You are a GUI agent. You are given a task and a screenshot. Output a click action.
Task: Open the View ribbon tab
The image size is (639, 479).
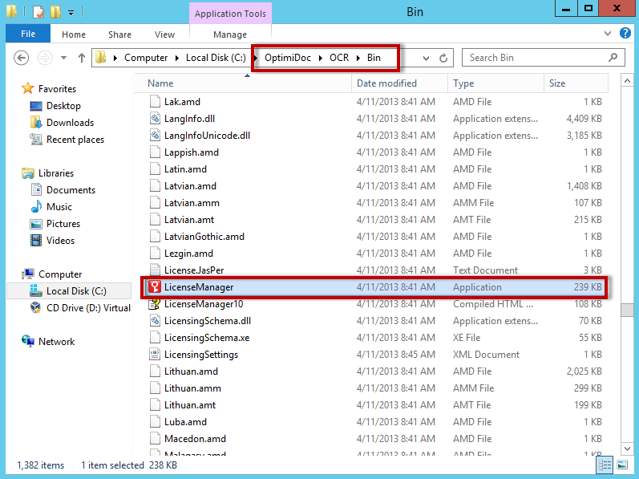tap(164, 35)
